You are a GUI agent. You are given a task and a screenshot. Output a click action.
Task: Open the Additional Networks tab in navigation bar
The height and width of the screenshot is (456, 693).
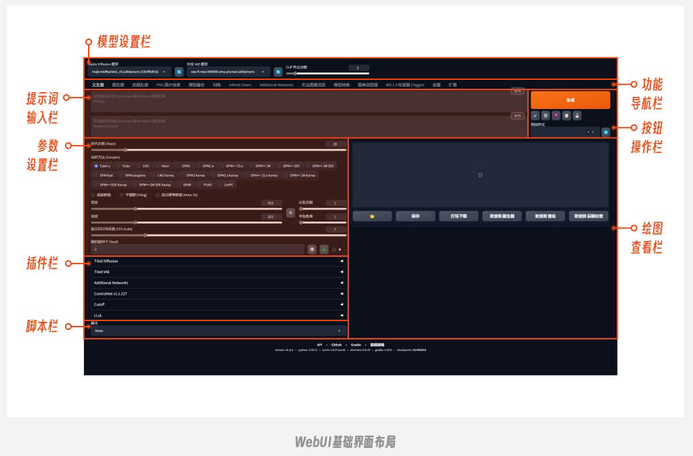click(x=276, y=85)
